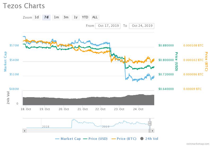Click the $0.720000 price label
Screen dimensions: 212x146
pos(166,74)
